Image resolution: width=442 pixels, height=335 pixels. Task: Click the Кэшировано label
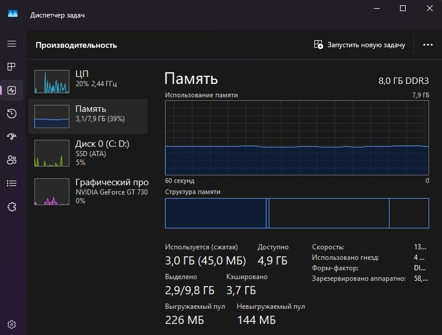[247, 277]
